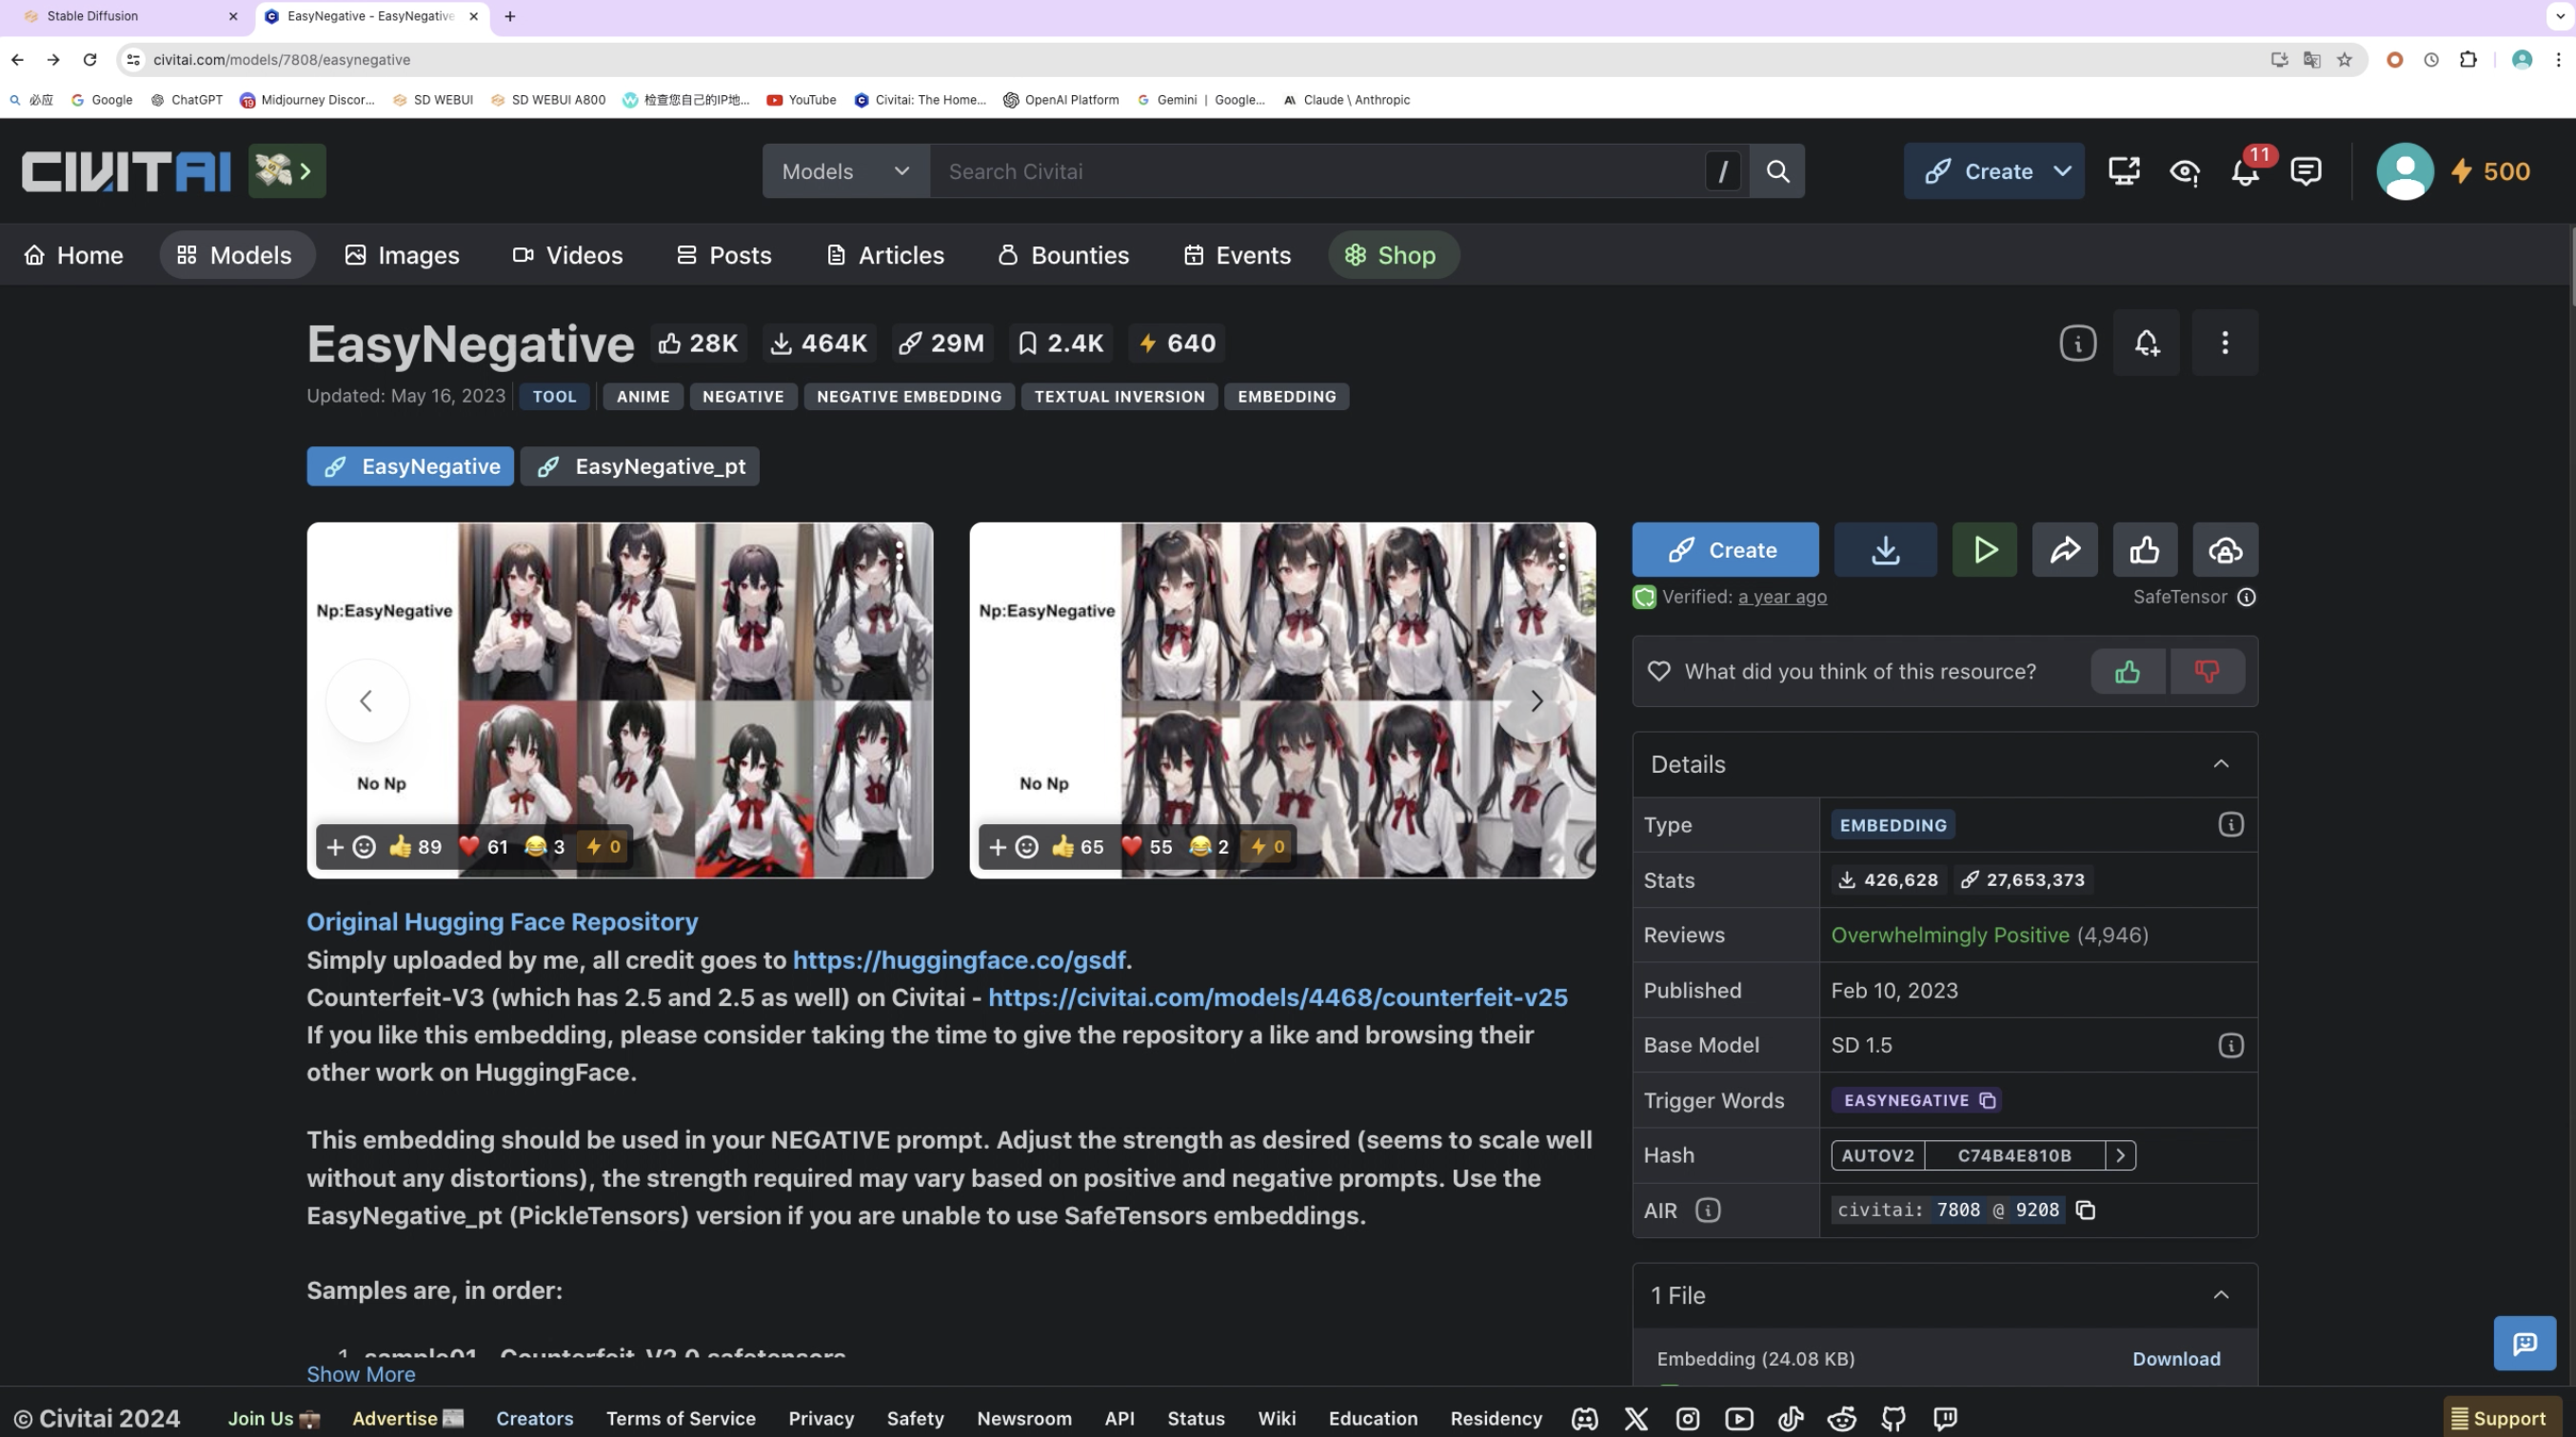
Task: Click the search magnifier button
Action: pos(1777,171)
